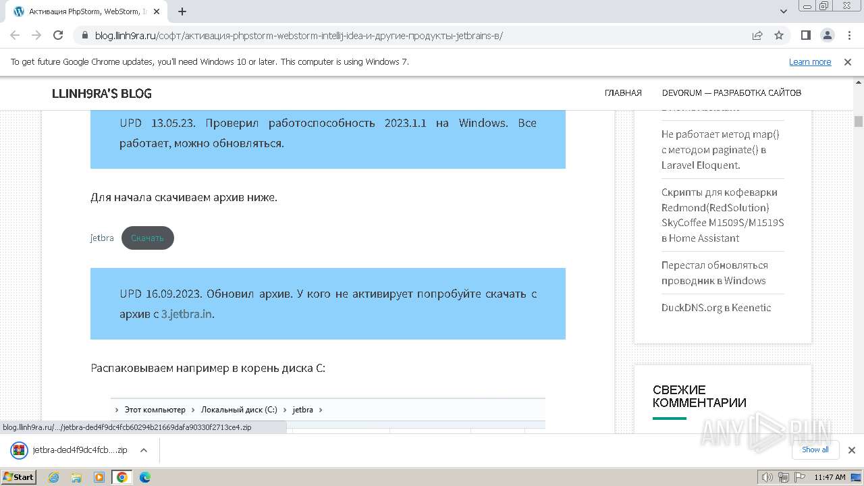Select the Активация PhpStorm browser tab
The height and width of the screenshot is (486, 864).
click(x=88, y=11)
